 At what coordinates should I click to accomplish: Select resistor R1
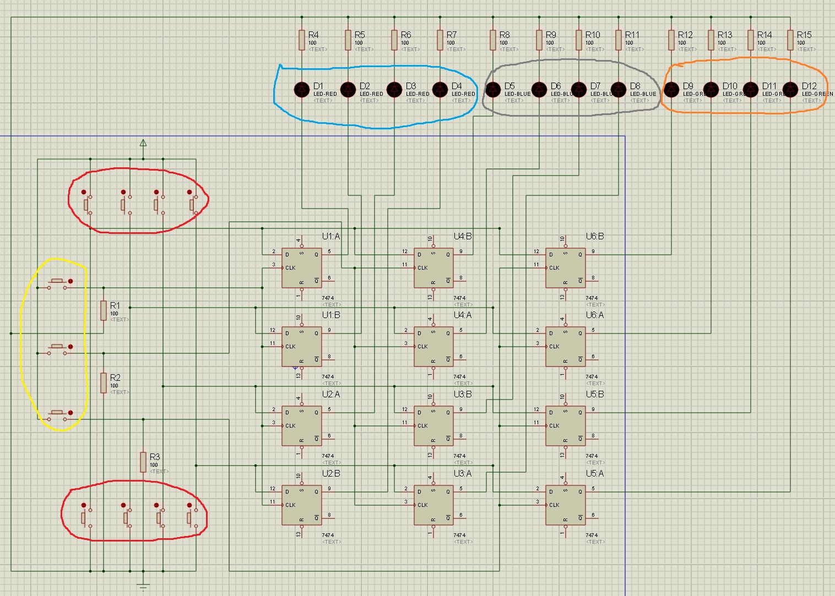pyautogui.click(x=104, y=310)
